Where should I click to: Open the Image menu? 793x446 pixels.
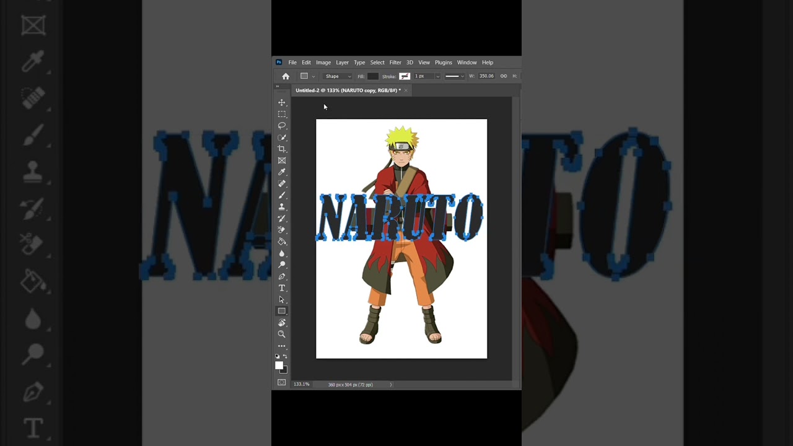323,63
